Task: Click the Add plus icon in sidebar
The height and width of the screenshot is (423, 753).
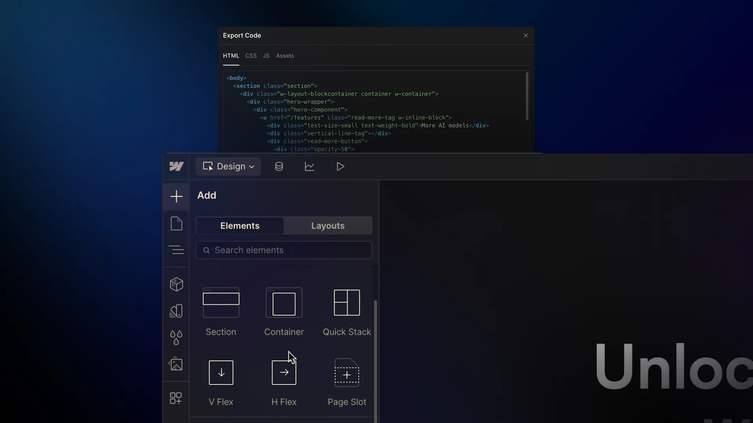Action: 176,197
